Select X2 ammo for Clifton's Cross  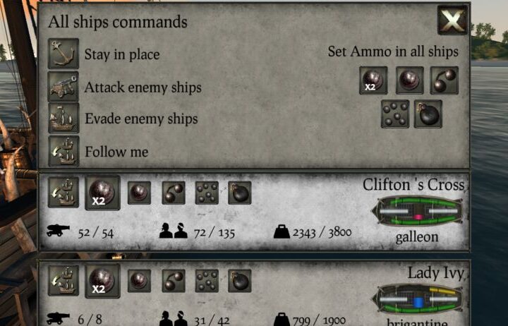[x=102, y=193]
